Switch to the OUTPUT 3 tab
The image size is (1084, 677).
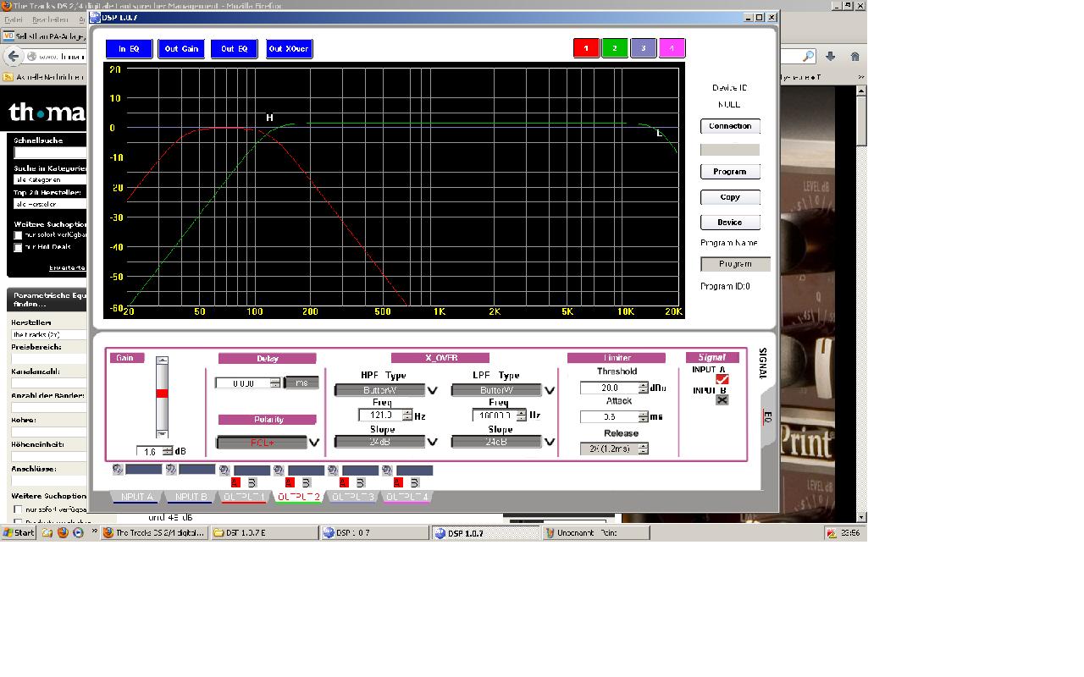(x=352, y=498)
